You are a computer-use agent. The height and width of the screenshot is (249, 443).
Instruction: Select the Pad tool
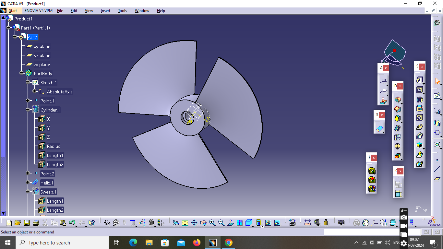pyautogui.click(x=420, y=80)
